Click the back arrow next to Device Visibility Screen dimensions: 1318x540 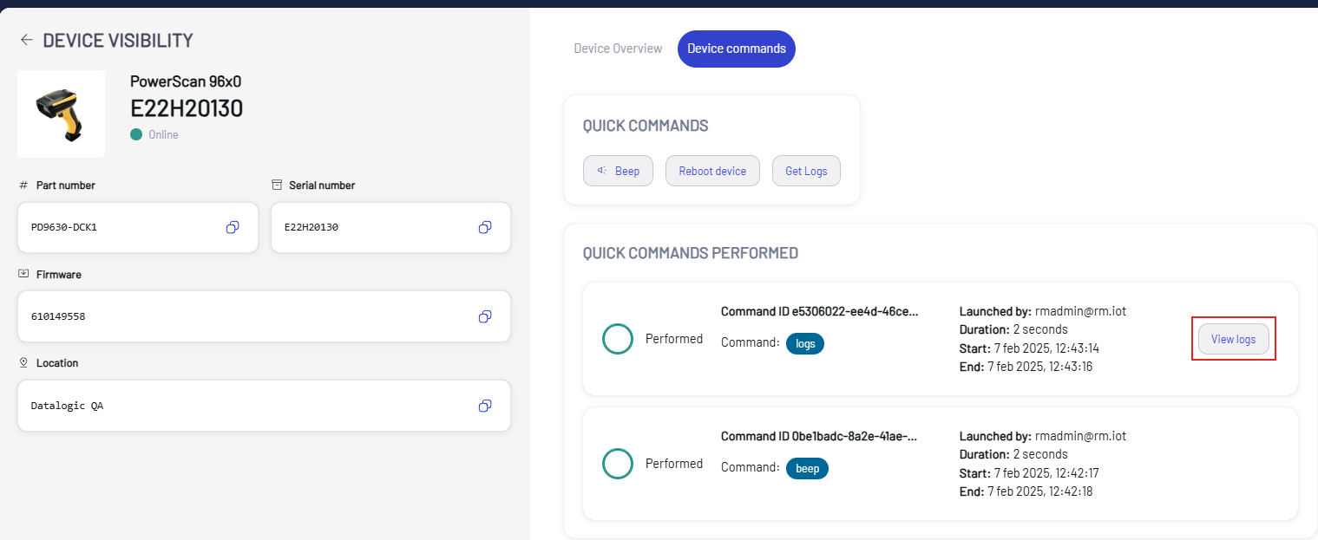(x=26, y=39)
